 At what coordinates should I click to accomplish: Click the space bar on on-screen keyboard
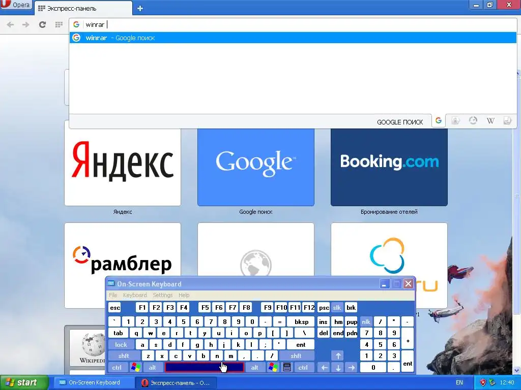tap(205, 368)
